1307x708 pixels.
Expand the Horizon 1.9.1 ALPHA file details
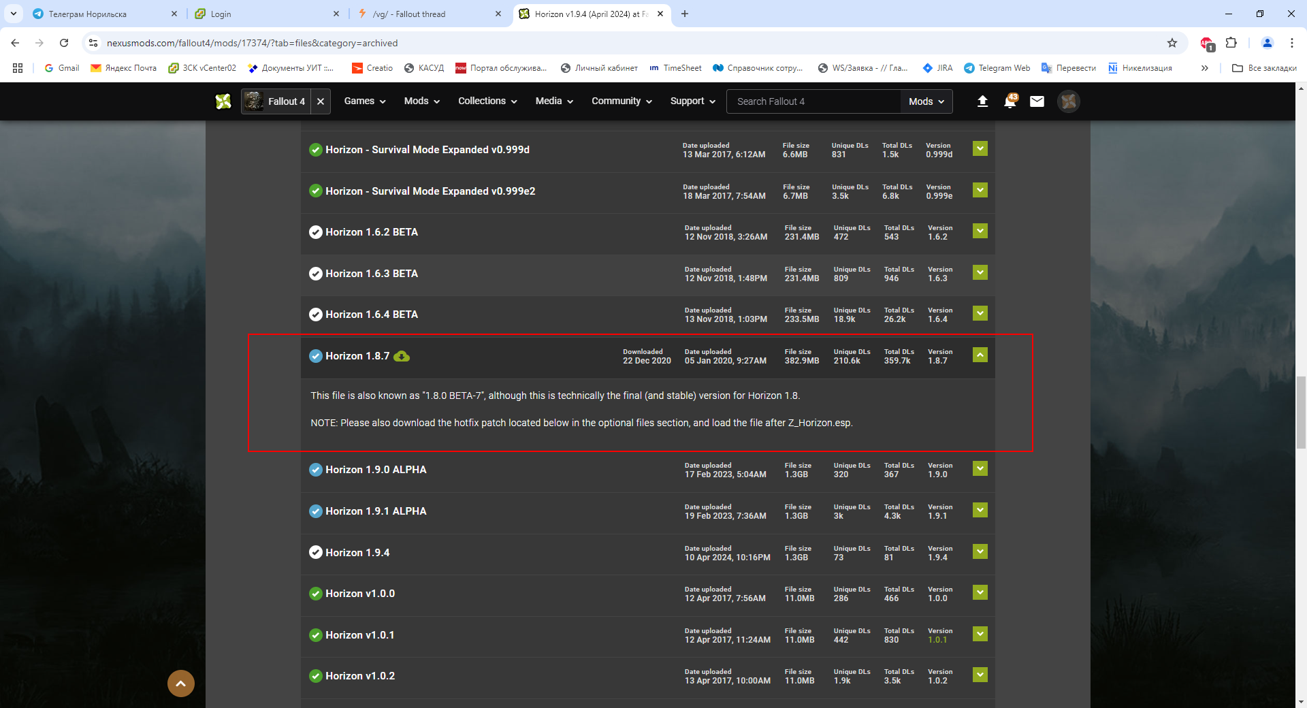980,510
